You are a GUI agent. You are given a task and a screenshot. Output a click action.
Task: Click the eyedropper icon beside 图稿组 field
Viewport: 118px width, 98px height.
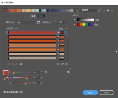click(x=100, y=11)
